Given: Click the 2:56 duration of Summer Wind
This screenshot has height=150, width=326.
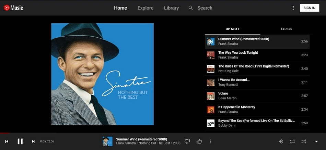Looking at the screenshot, I should point(304,41).
